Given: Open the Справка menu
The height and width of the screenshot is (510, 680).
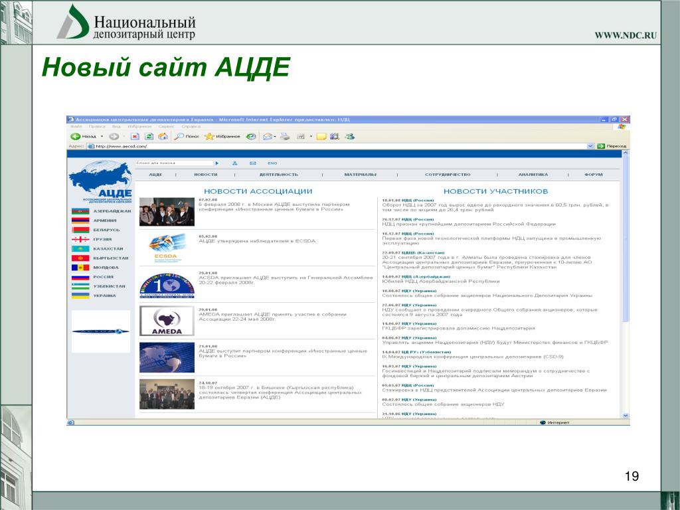Looking at the screenshot, I should [191, 127].
